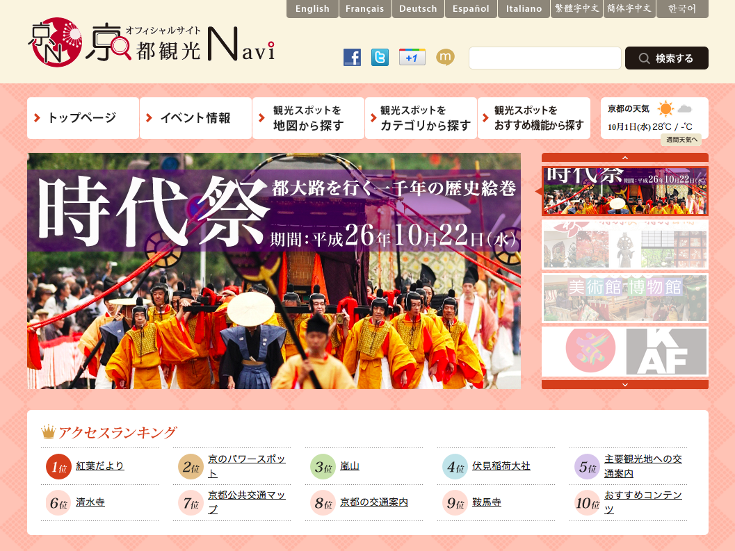Image resolution: width=735 pixels, height=551 pixels.
Task: Click the large 時代祭 hero banner
Action: 274,271
